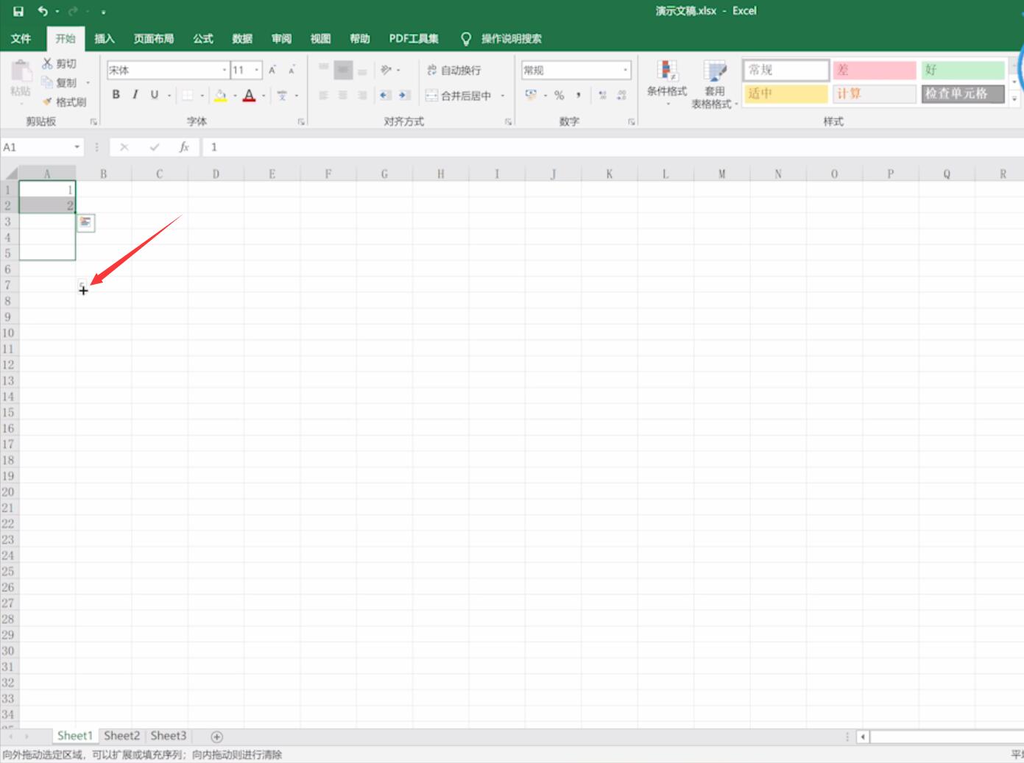Align text left
The height and width of the screenshot is (763, 1024).
coord(323,95)
